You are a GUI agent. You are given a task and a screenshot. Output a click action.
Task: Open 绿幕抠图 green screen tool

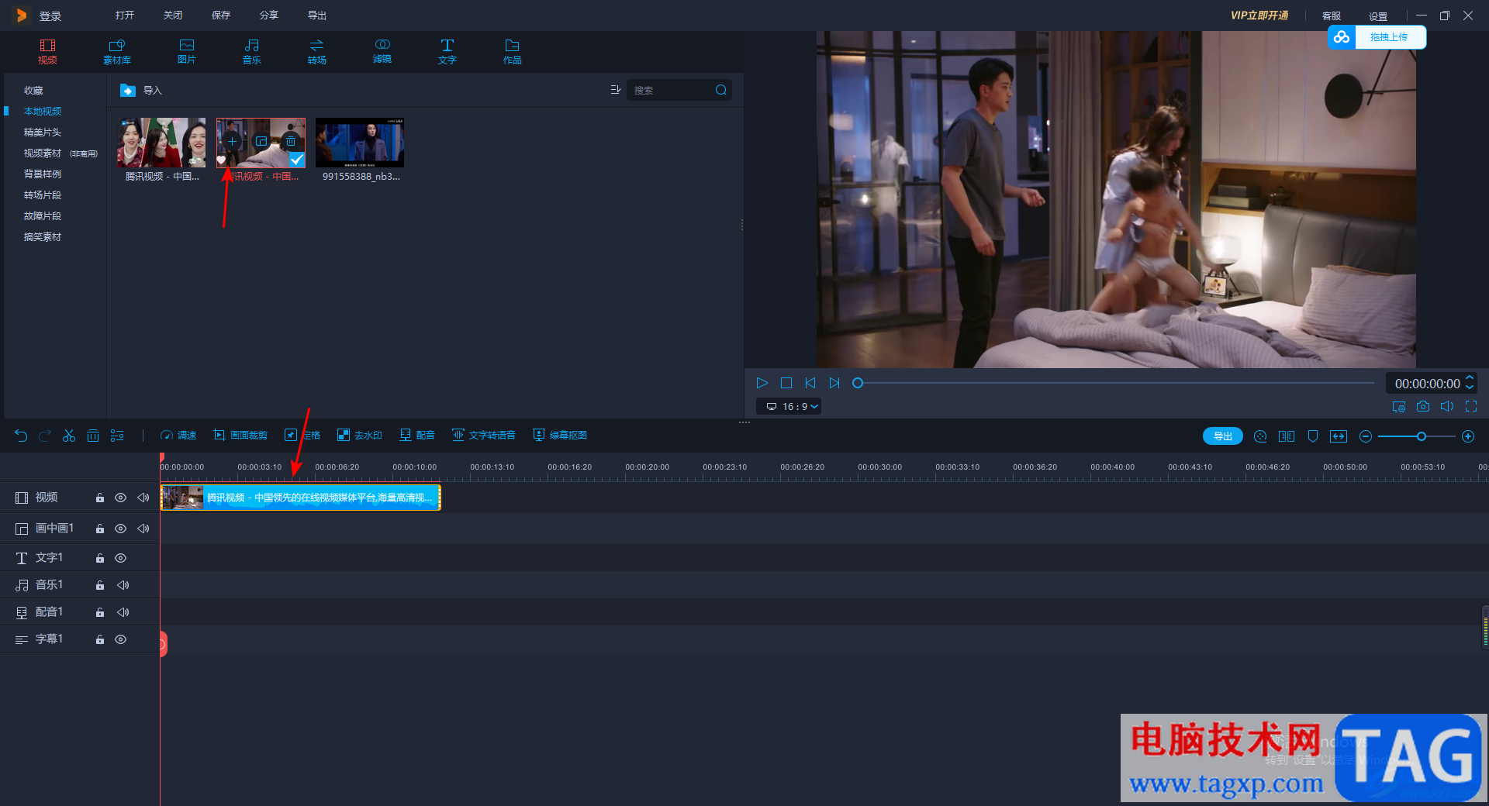[560, 436]
